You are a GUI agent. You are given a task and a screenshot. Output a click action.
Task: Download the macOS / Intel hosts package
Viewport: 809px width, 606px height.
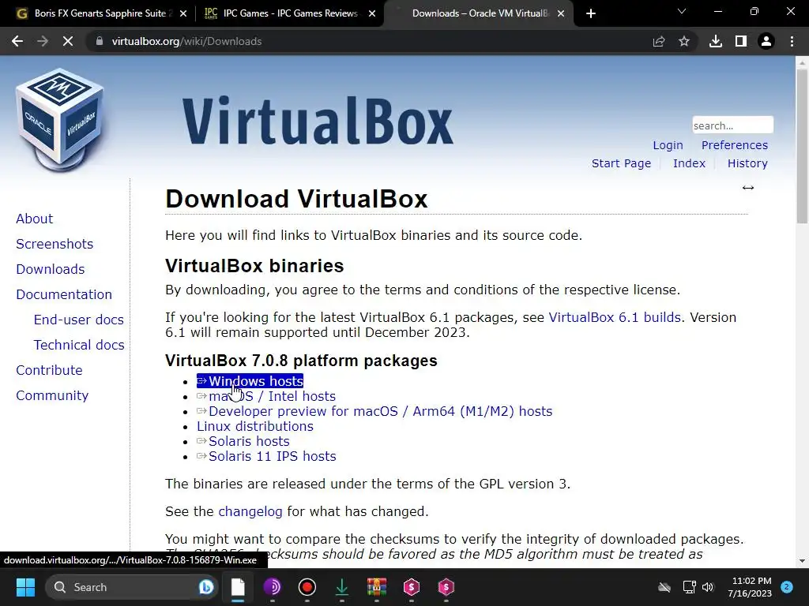[266, 396]
